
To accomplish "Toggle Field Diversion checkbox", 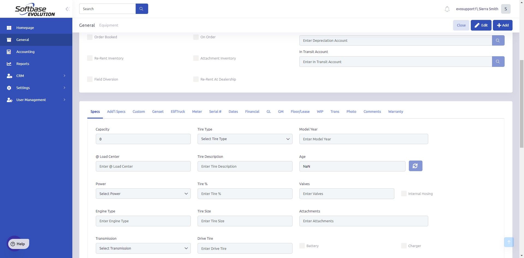I will tap(90, 79).
